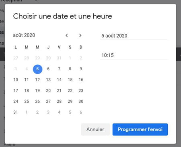Choose August 14 date

click(x=59, y=80)
